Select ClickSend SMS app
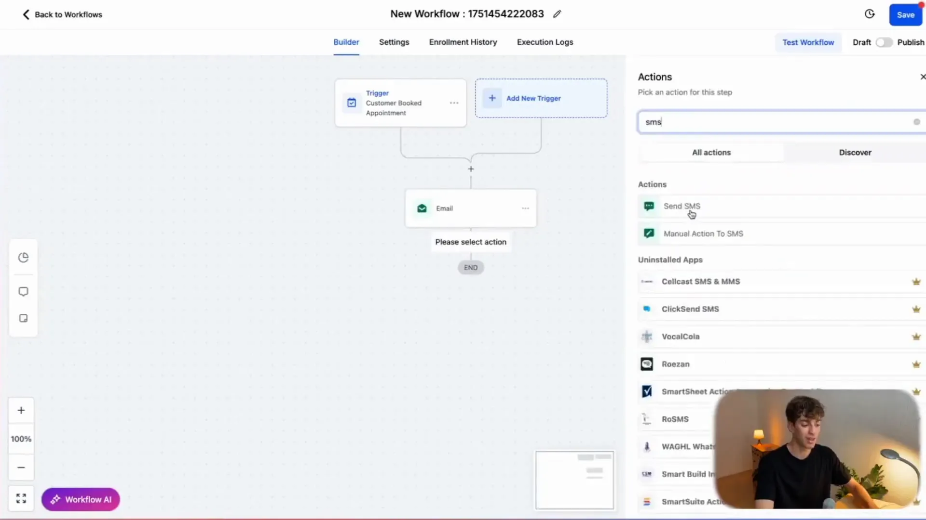Viewport: 926px width, 520px height. (781, 309)
